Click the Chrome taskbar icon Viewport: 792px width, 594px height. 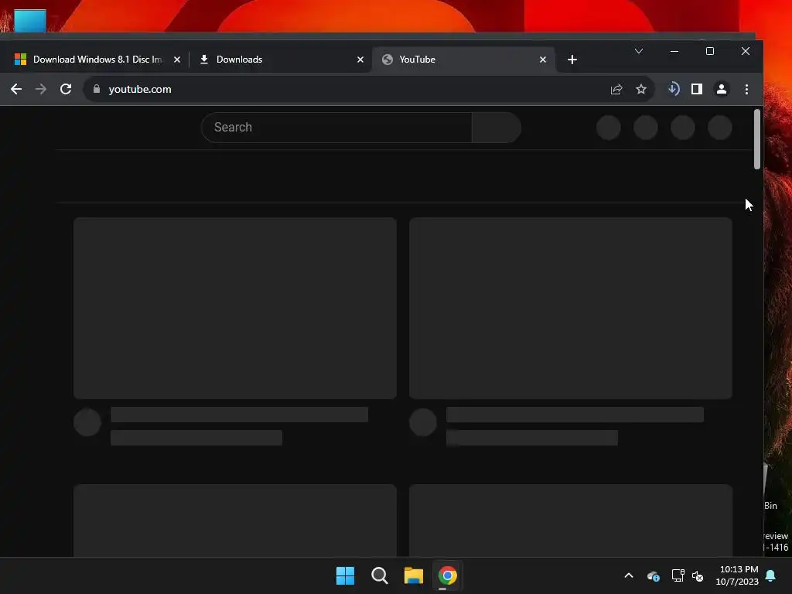[x=448, y=575]
